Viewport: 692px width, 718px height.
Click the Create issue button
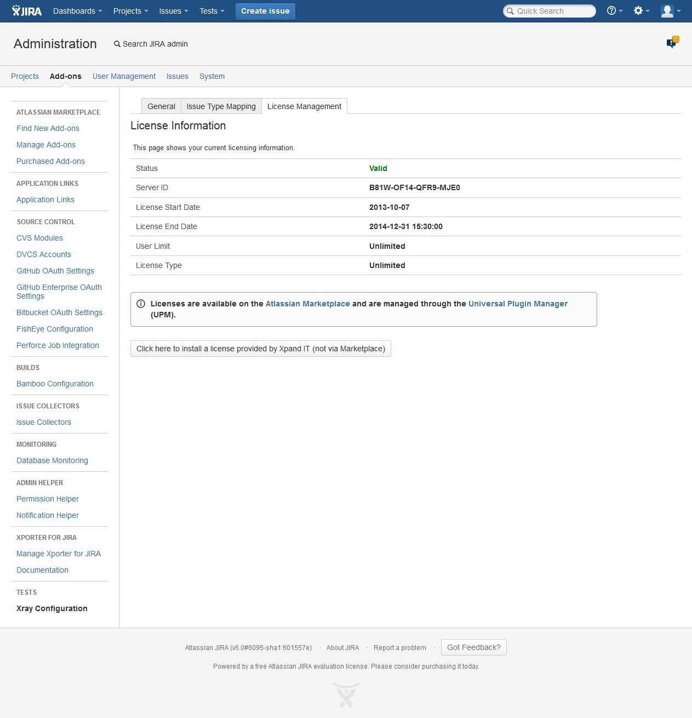tap(265, 11)
